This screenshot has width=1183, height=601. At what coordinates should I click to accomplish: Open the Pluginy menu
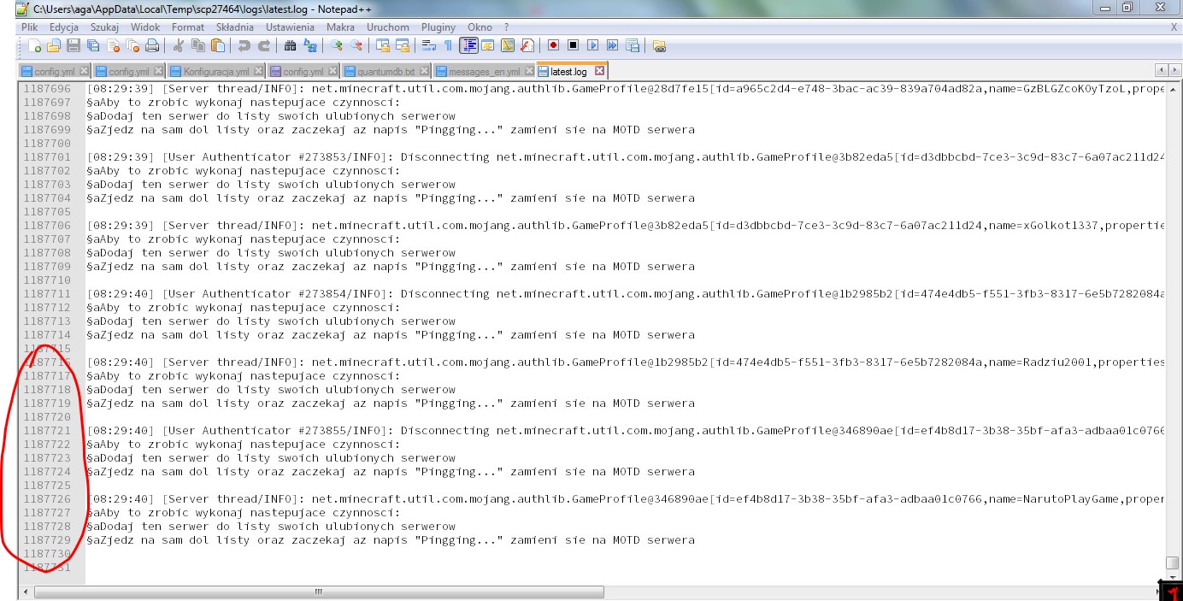pos(438,28)
